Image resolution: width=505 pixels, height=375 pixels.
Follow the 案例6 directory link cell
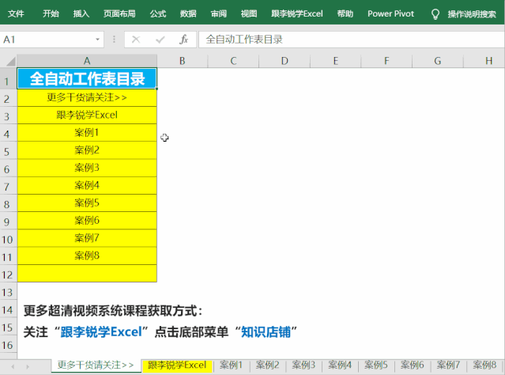(87, 221)
